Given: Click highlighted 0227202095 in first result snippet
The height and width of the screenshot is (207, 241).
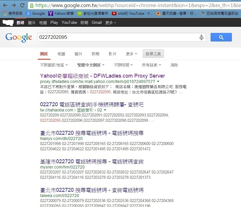Looking at the screenshot, I should point(100,92).
